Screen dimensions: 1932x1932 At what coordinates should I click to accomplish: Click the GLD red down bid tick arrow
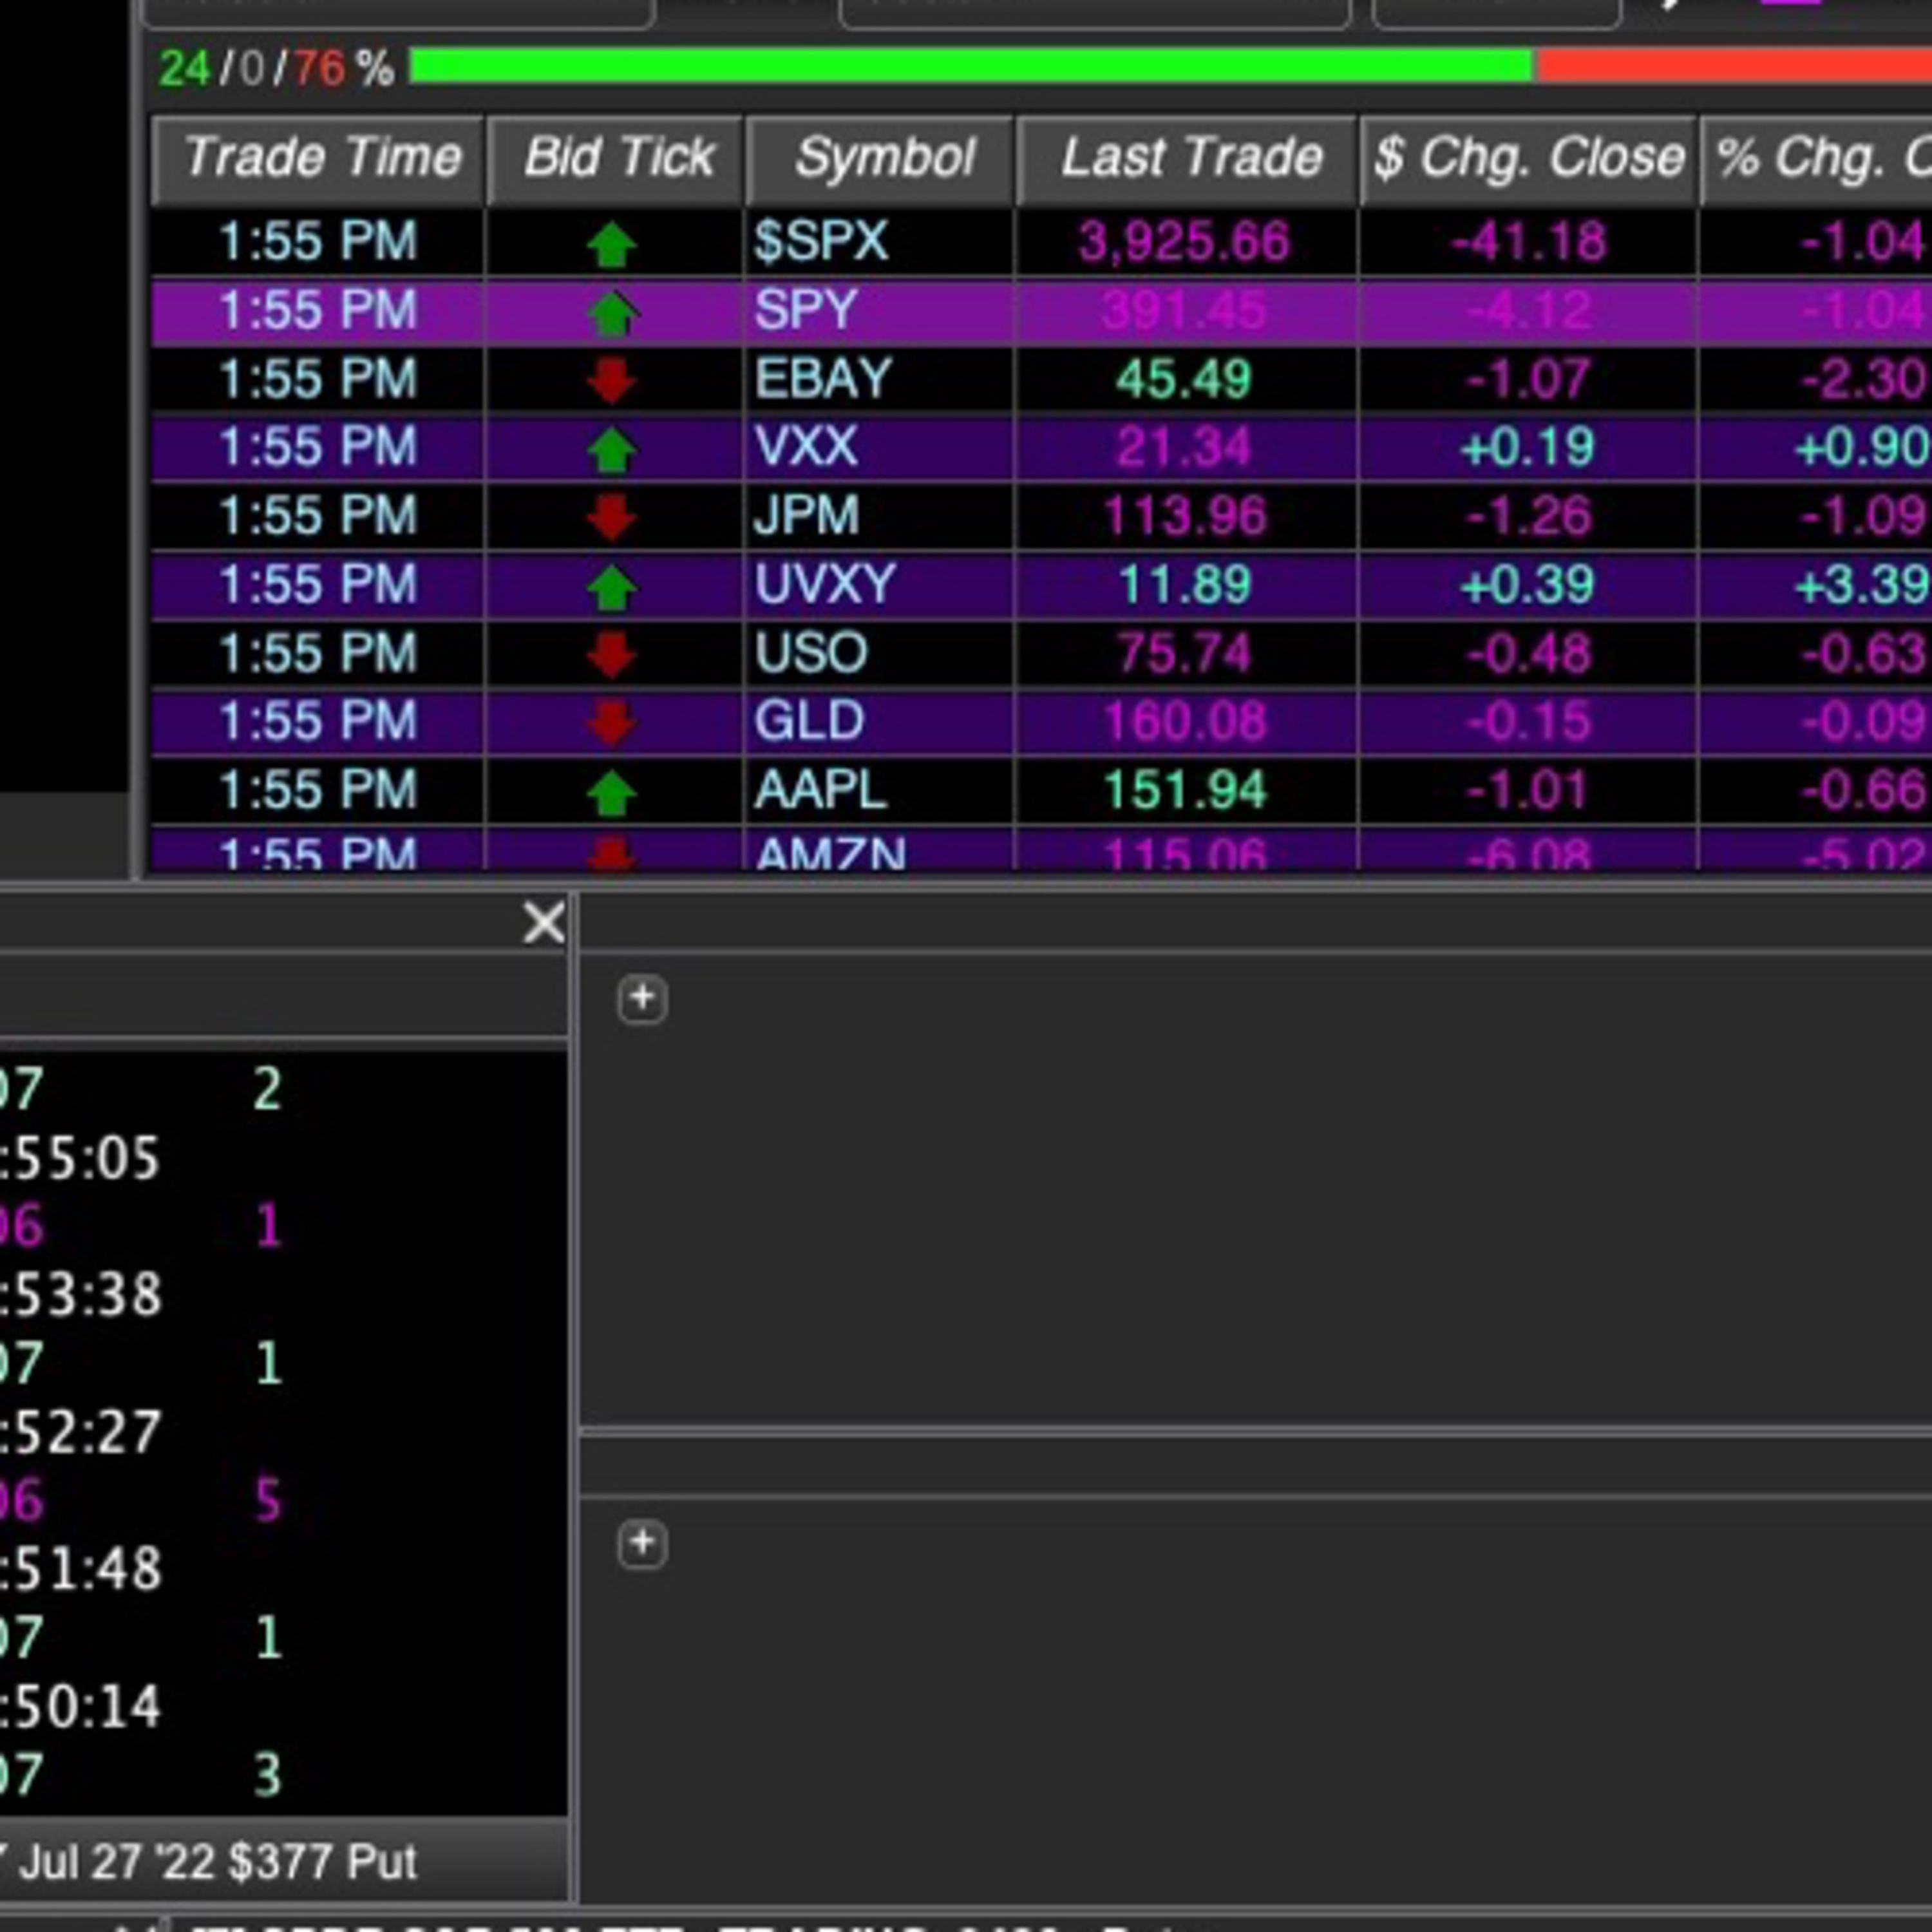pos(611,723)
